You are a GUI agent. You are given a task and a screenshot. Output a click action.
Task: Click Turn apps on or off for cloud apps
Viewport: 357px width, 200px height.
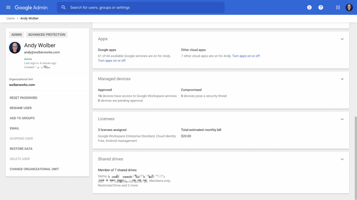coord(246,56)
